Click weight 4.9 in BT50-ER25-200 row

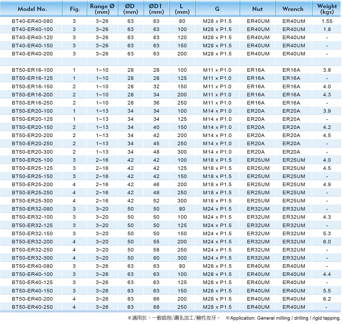coord(327,184)
